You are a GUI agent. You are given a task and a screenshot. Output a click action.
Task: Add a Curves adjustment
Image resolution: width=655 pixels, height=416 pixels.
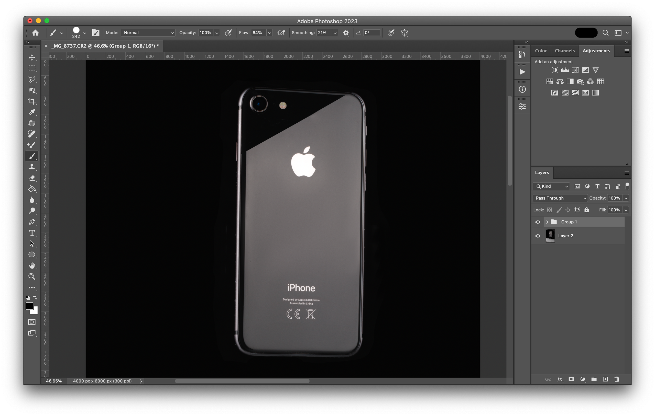pos(575,70)
